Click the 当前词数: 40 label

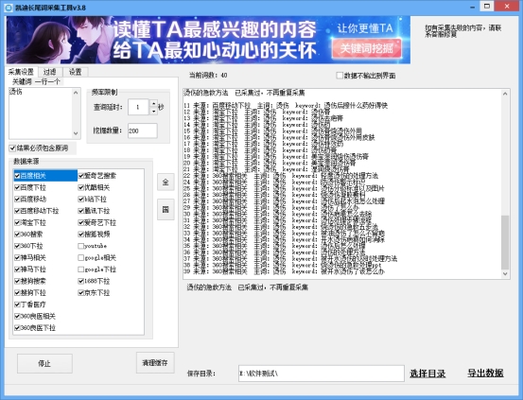(x=208, y=76)
